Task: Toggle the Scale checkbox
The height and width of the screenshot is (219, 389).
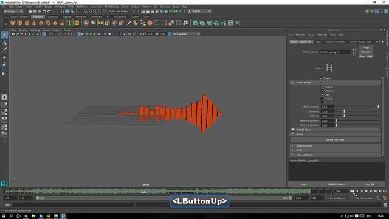Action: (322, 95)
